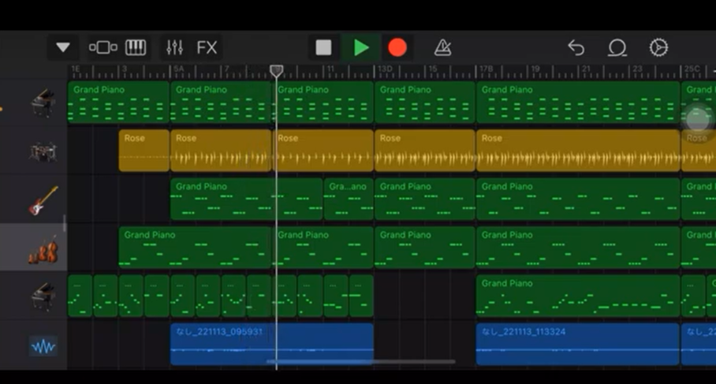Select the Rose drum region starting at bar 3
Image resolution: width=716 pixels, height=384 pixels.
pos(144,151)
